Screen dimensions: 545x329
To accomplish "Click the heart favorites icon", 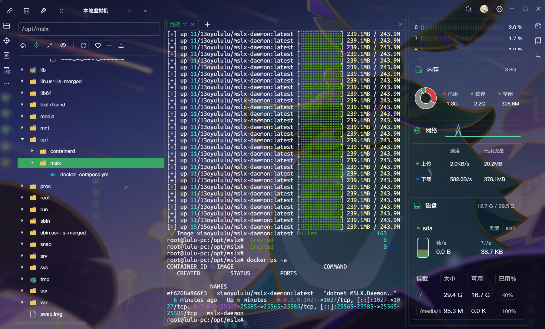I will click(x=98, y=46).
